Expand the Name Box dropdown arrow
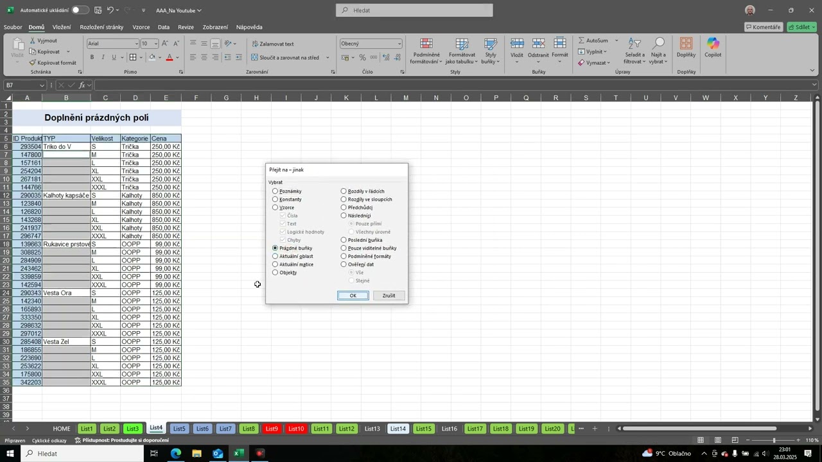This screenshot has width=822, height=462. tap(42, 85)
